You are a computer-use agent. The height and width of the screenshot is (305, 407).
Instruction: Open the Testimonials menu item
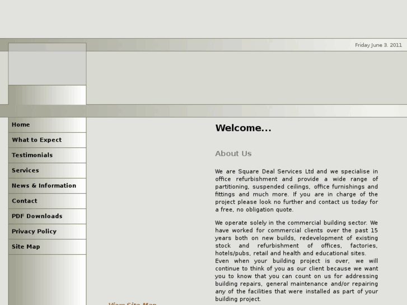point(47,156)
